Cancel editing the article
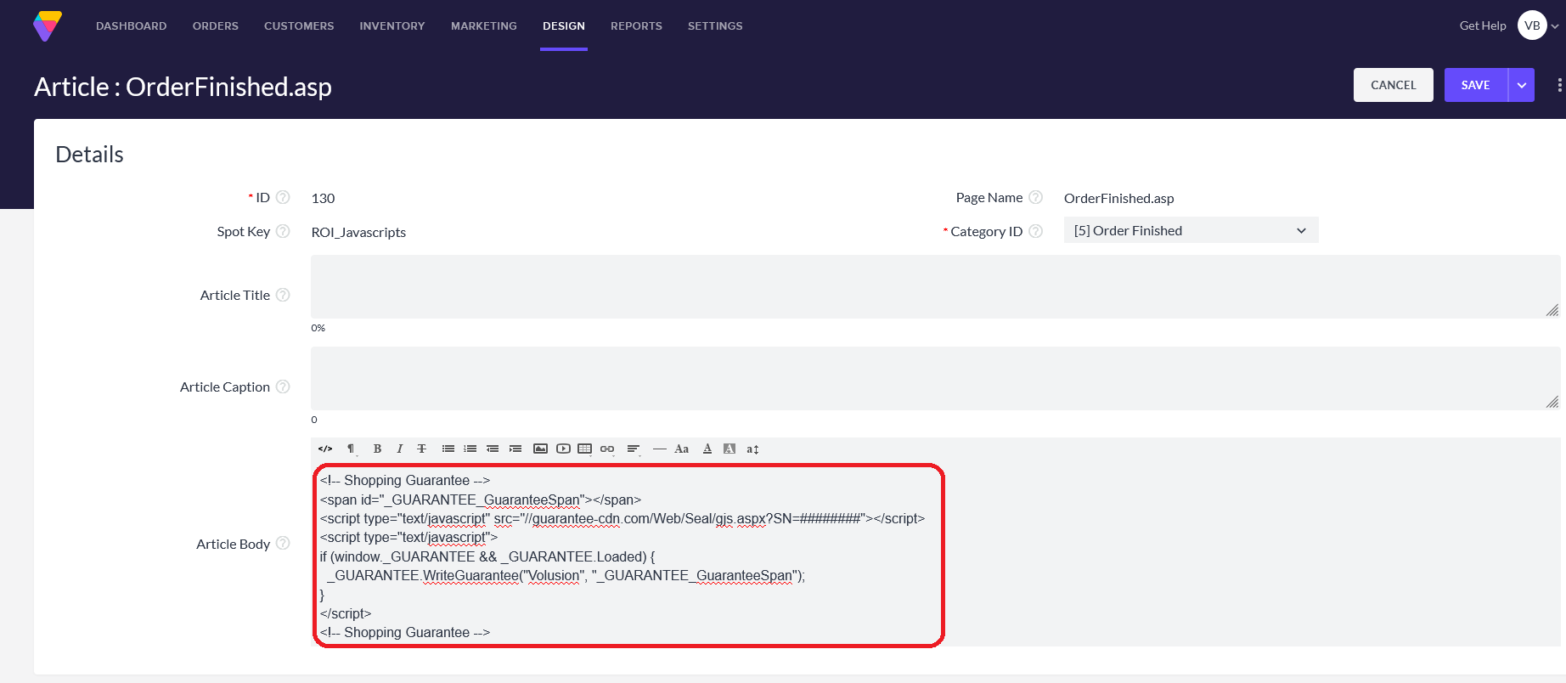Image resolution: width=1566 pixels, height=683 pixels. (x=1394, y=85)
